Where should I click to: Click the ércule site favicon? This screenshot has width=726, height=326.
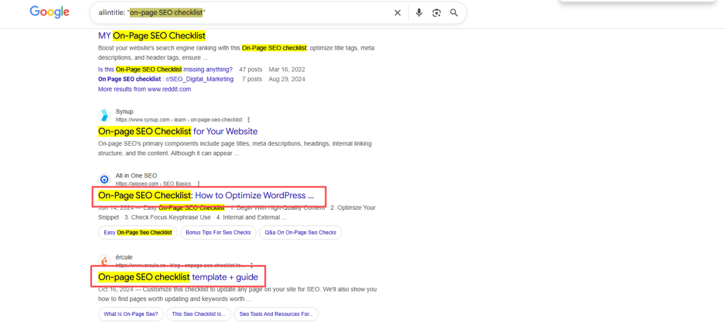(x=105, y=261)
